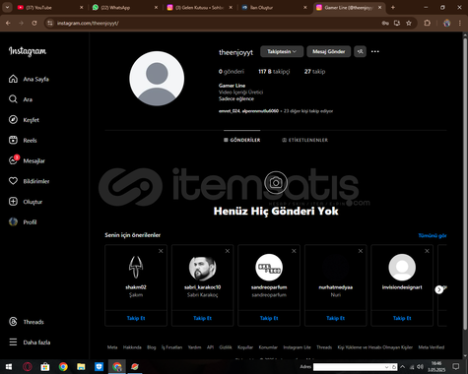Dismiss shakm02 suggestion card

click(x=161, y=251)
